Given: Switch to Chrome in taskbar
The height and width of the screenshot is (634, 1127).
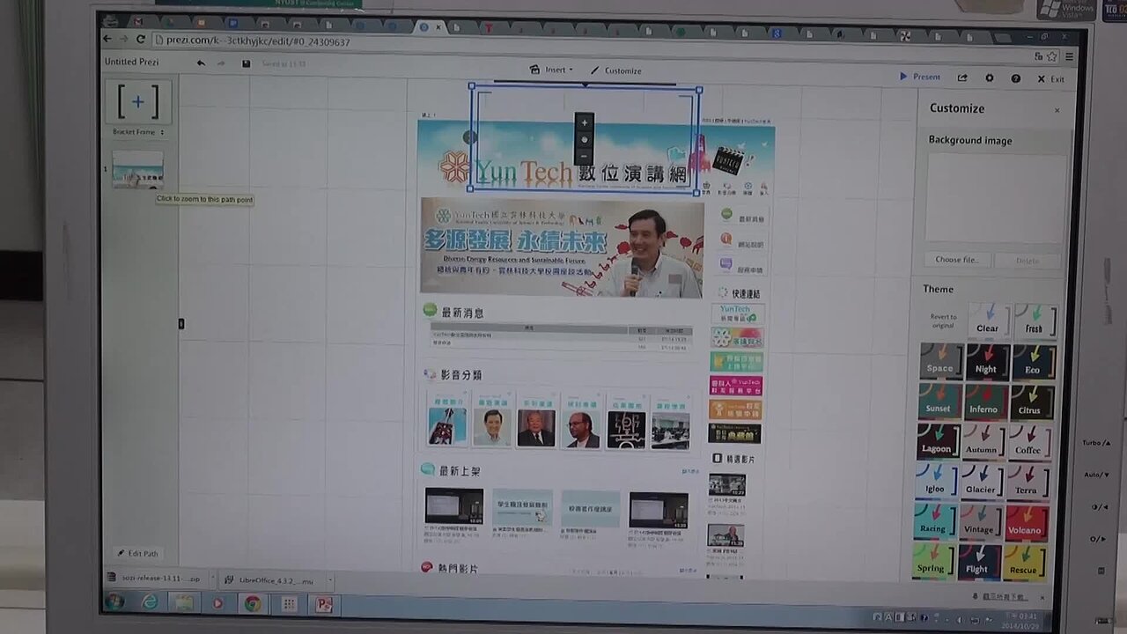Looking at the screenshot, I should (253, 604).
